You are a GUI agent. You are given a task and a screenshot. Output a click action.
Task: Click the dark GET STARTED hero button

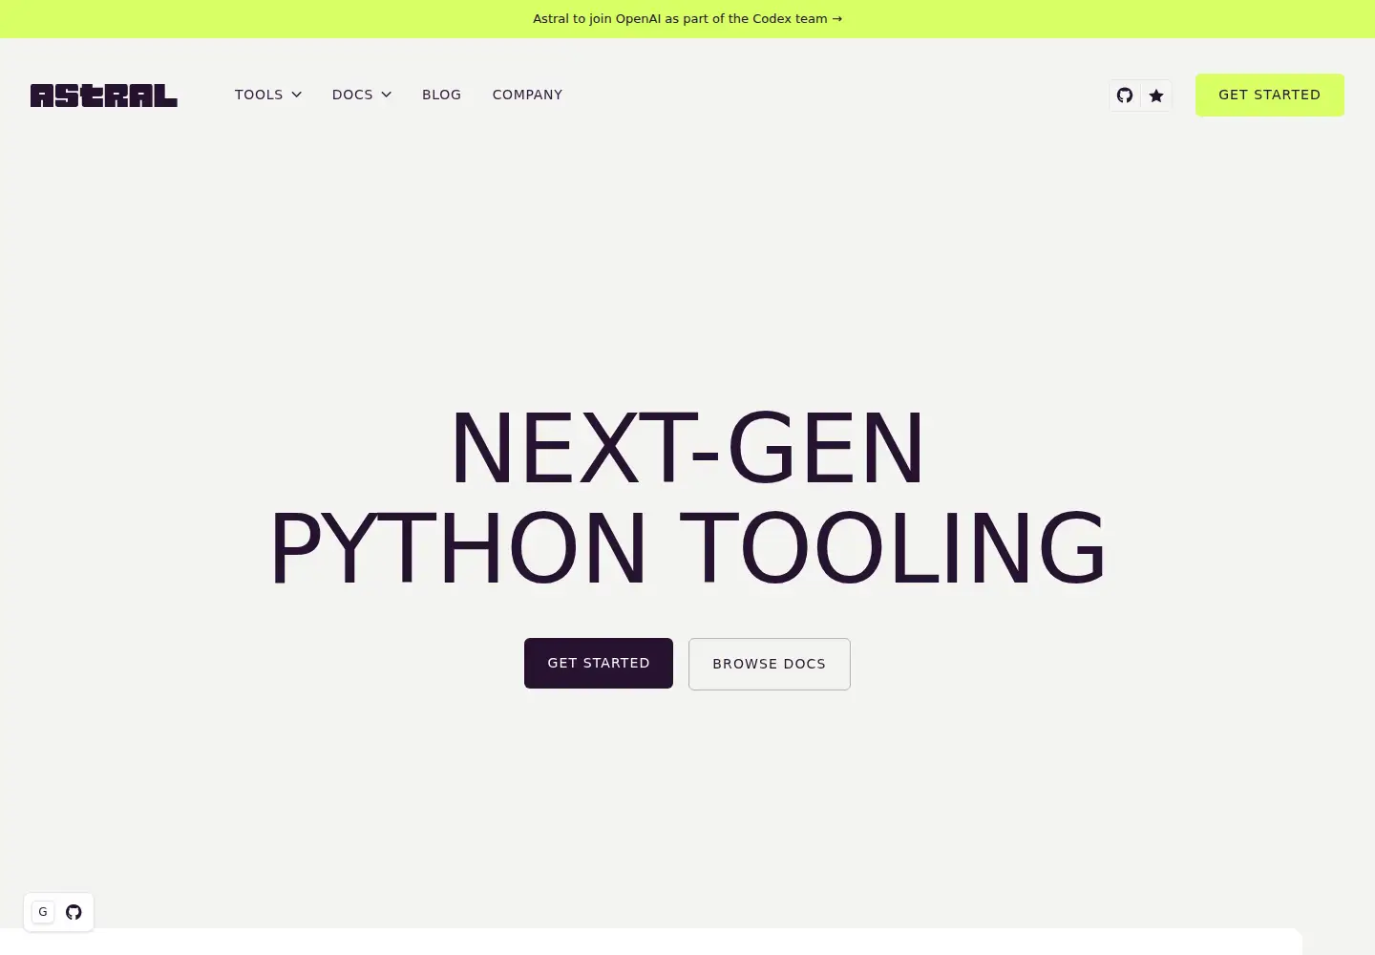click(599, 663)
